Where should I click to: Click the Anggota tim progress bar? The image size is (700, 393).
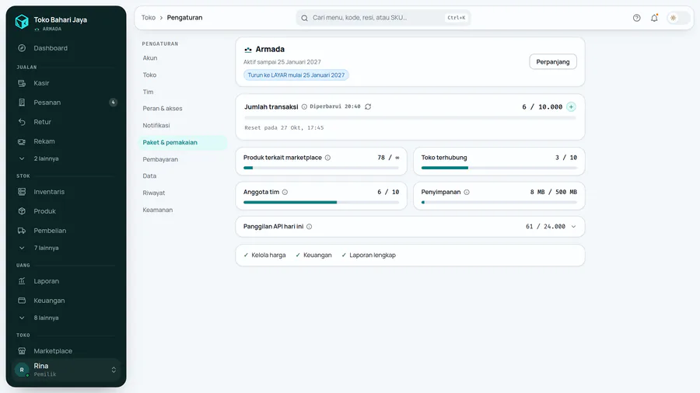point(321,202)
